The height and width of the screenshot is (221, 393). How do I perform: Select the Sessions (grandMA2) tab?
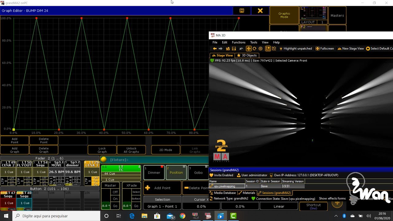274,193
